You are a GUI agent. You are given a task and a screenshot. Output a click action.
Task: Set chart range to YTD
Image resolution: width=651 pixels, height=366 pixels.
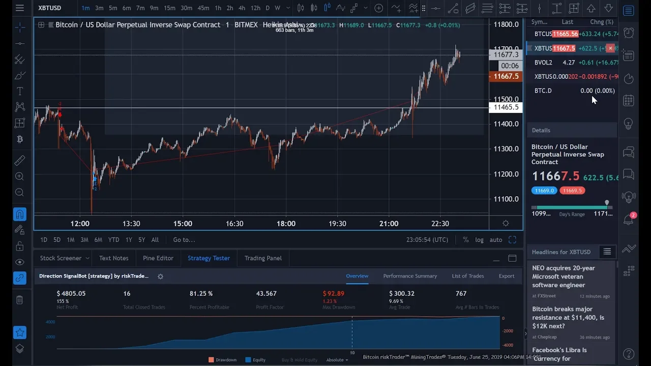tap(113, 240)
